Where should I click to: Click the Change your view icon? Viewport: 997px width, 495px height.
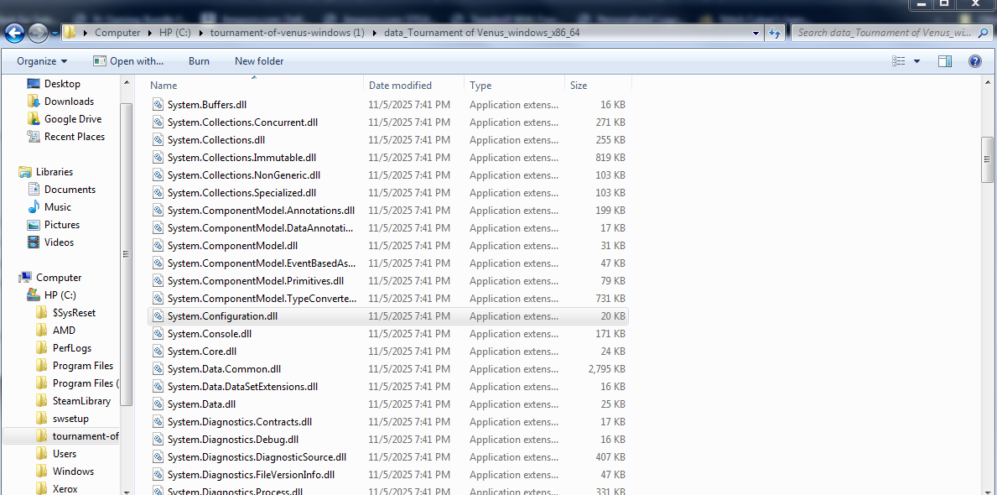[x=898, y=61]
